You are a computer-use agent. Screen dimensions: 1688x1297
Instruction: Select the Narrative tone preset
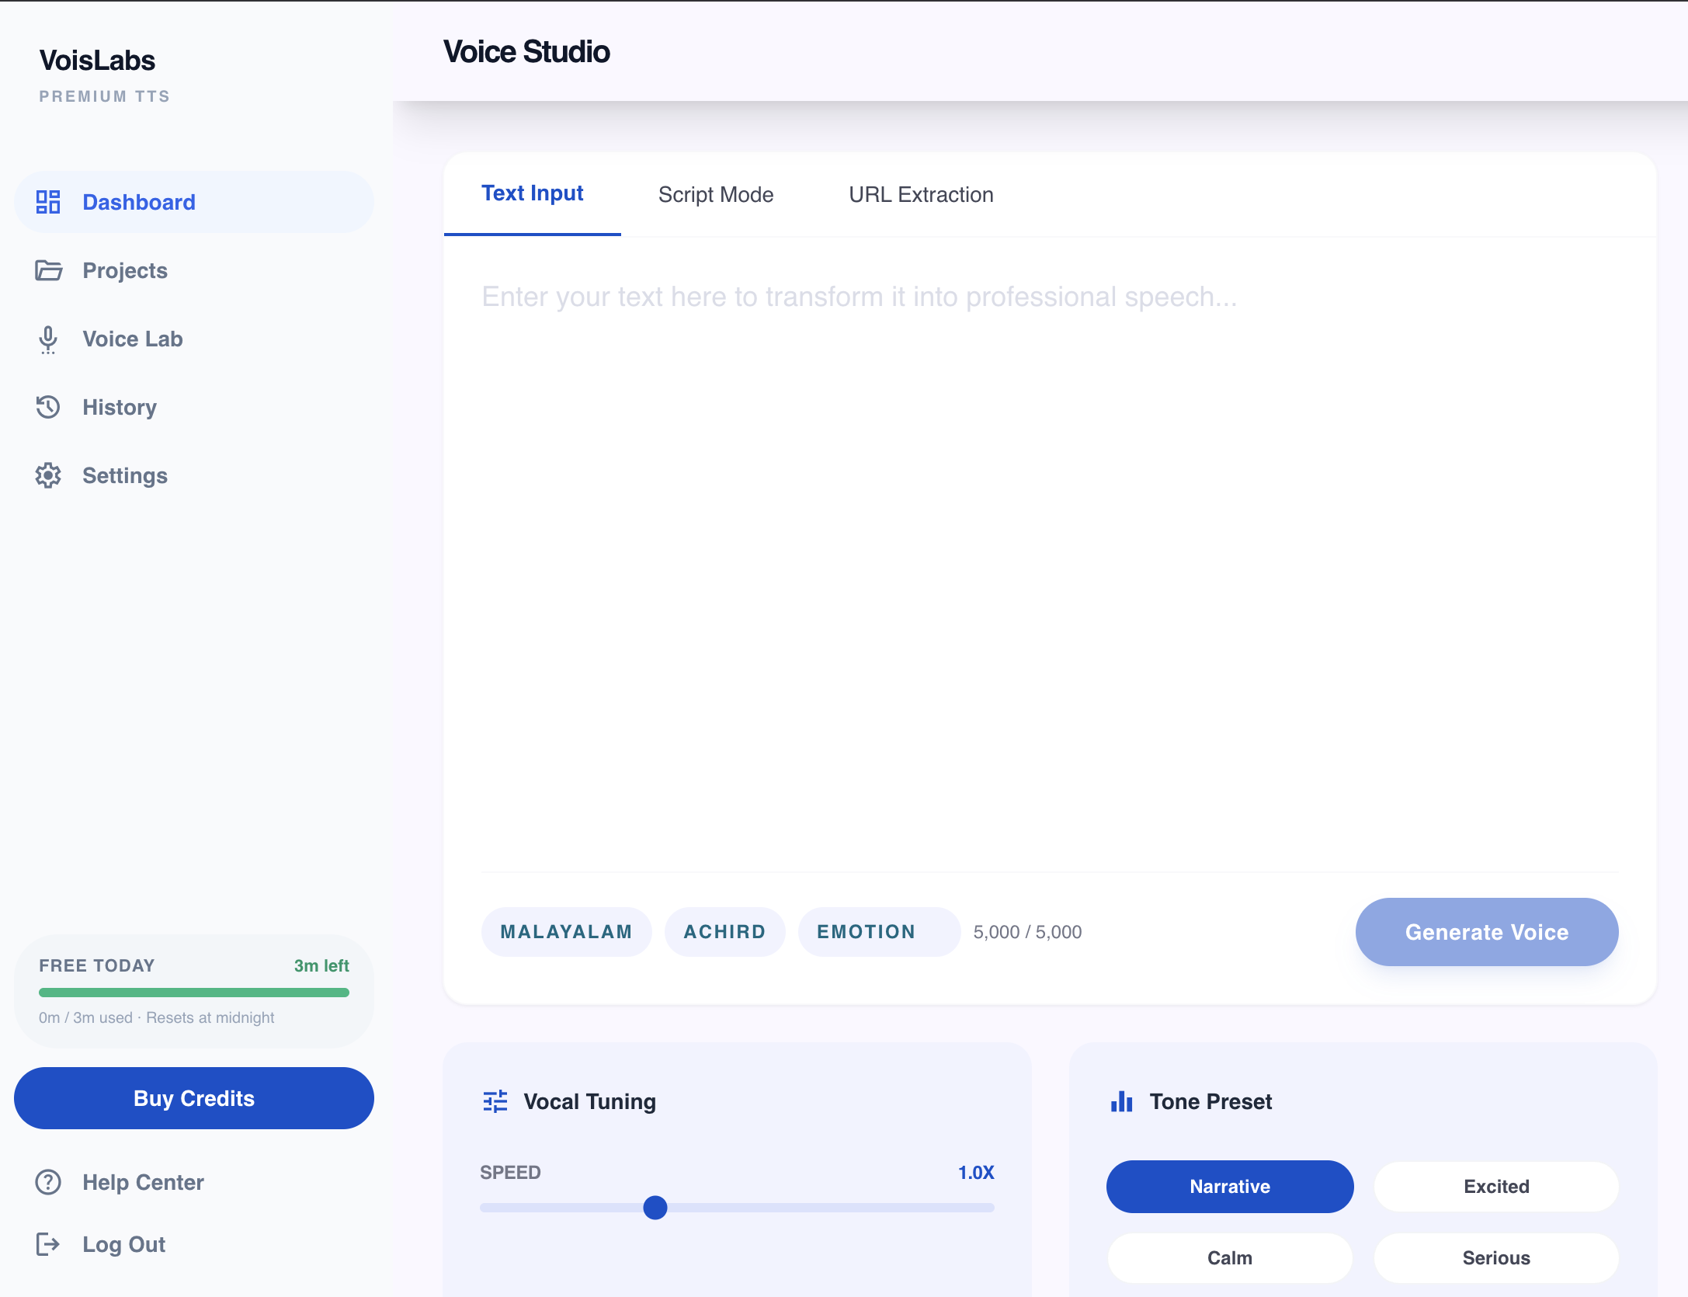[x=1229, y=1186]
